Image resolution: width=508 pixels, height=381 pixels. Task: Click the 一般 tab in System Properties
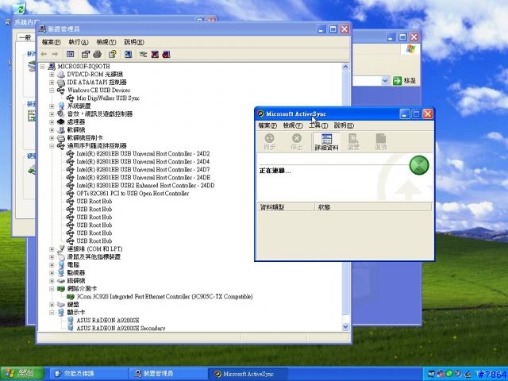(25, 38)
